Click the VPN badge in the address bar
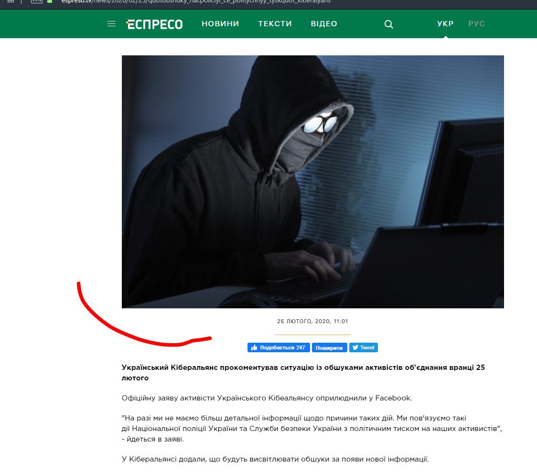 pyautogui.click(x=37, y=1)
